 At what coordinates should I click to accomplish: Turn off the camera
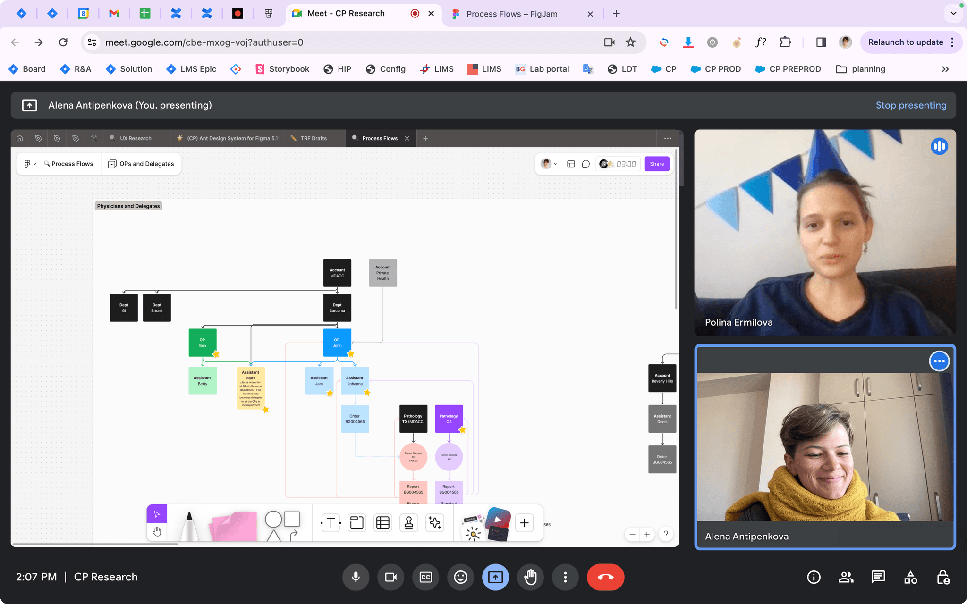tap(390, 577)
